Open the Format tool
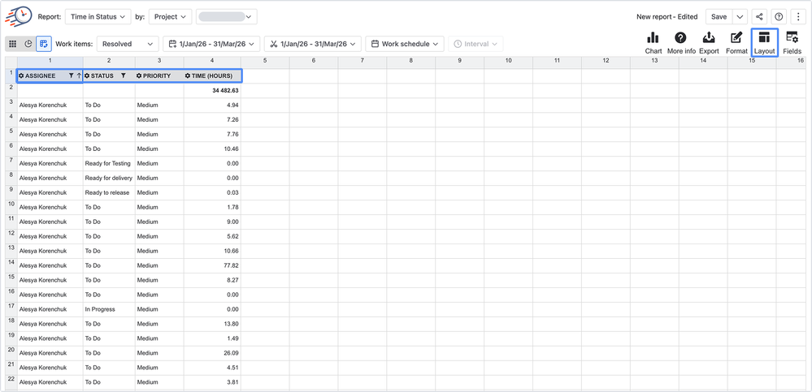 tap(736, 43)
